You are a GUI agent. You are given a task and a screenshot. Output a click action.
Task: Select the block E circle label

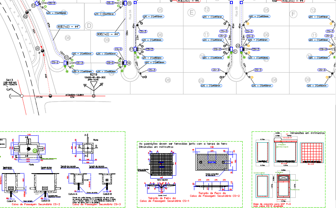point(191,13)
